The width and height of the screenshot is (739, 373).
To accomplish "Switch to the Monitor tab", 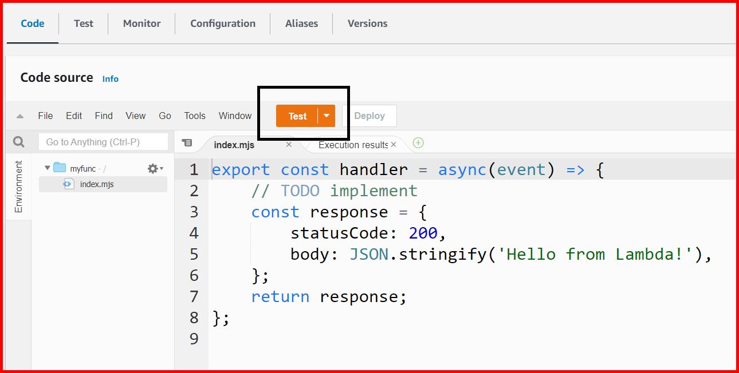I will [141, 23].
